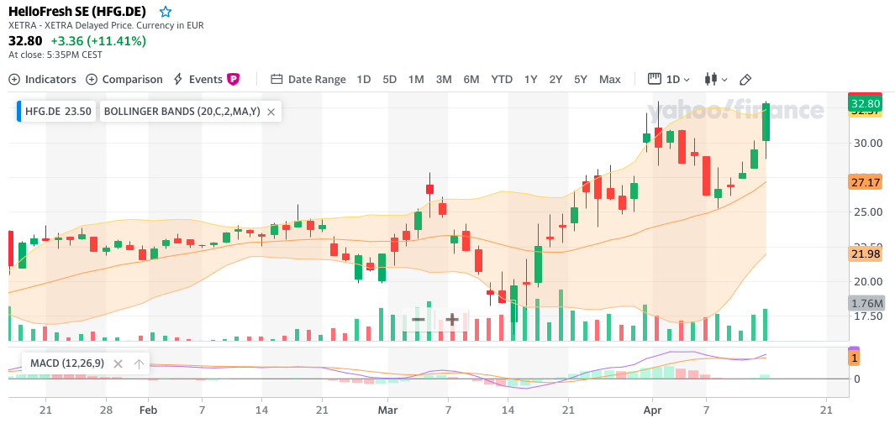Click the 27.17 middle band price tag

866,182
